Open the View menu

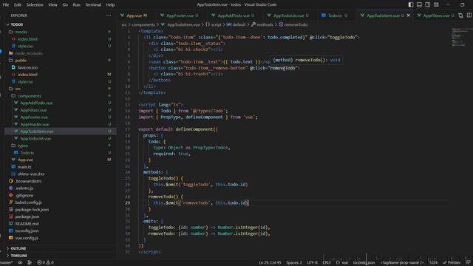click(52, 5)
